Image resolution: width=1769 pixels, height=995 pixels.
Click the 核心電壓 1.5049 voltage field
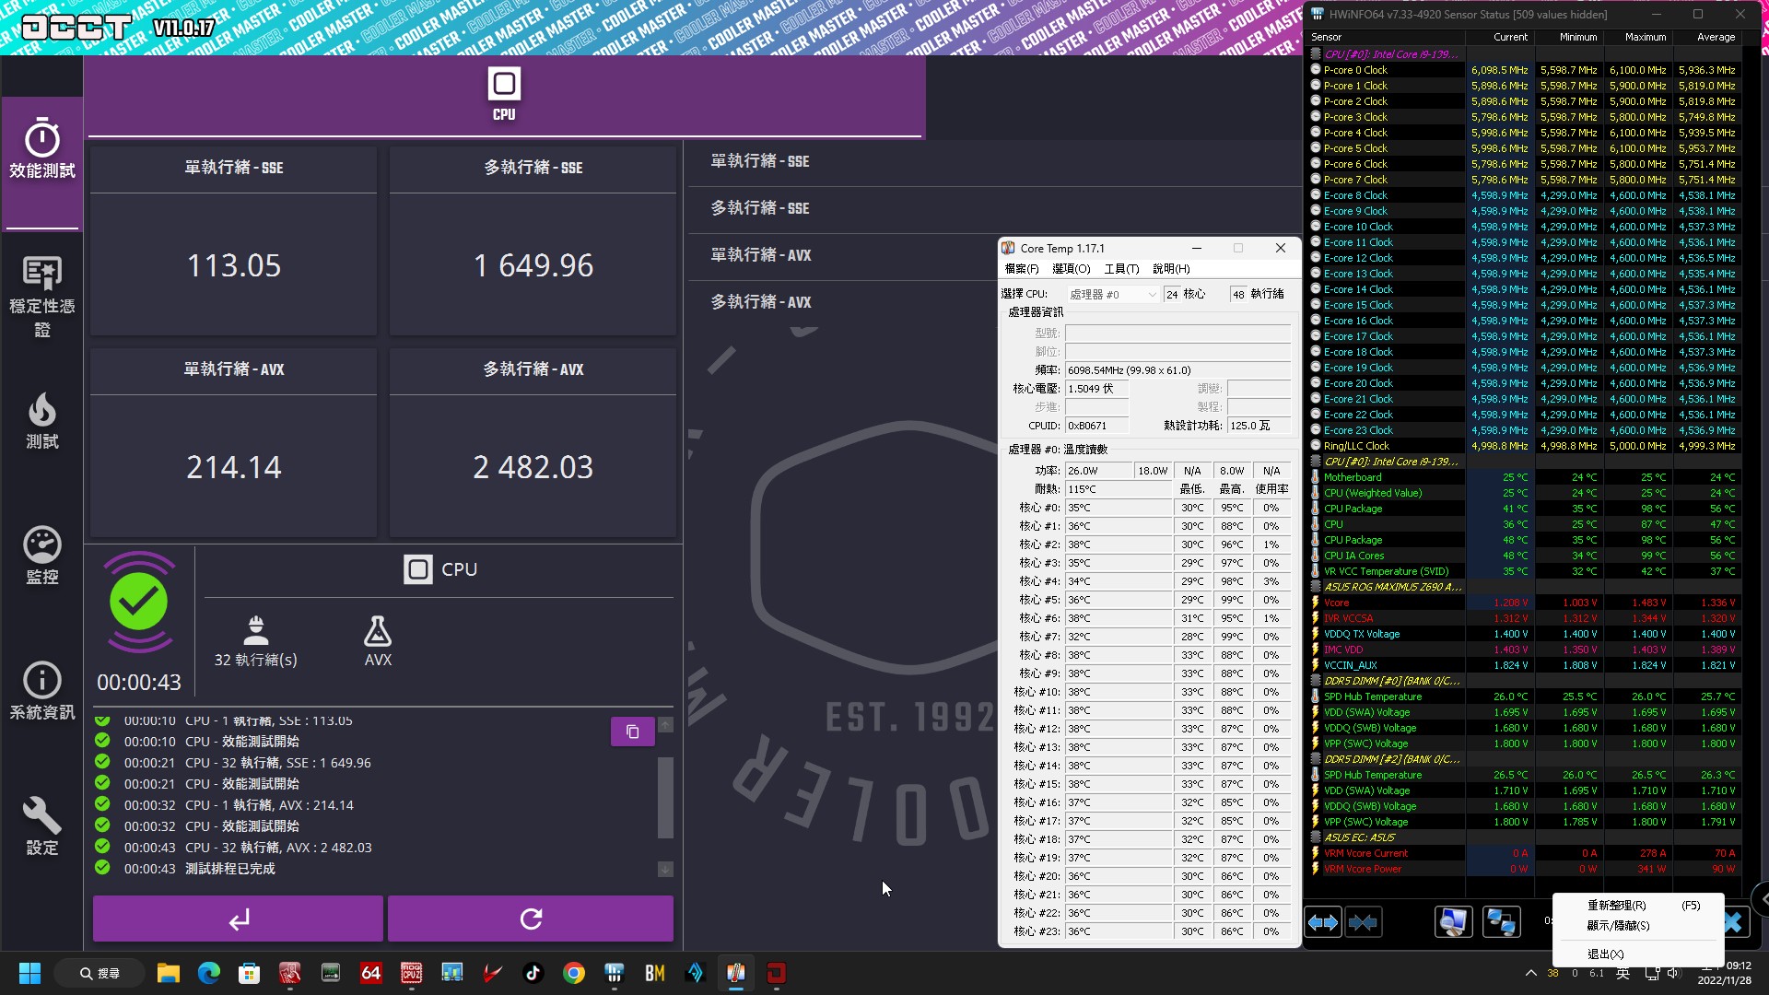point(1096,389)
